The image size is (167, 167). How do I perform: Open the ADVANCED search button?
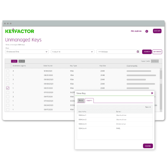157,52
